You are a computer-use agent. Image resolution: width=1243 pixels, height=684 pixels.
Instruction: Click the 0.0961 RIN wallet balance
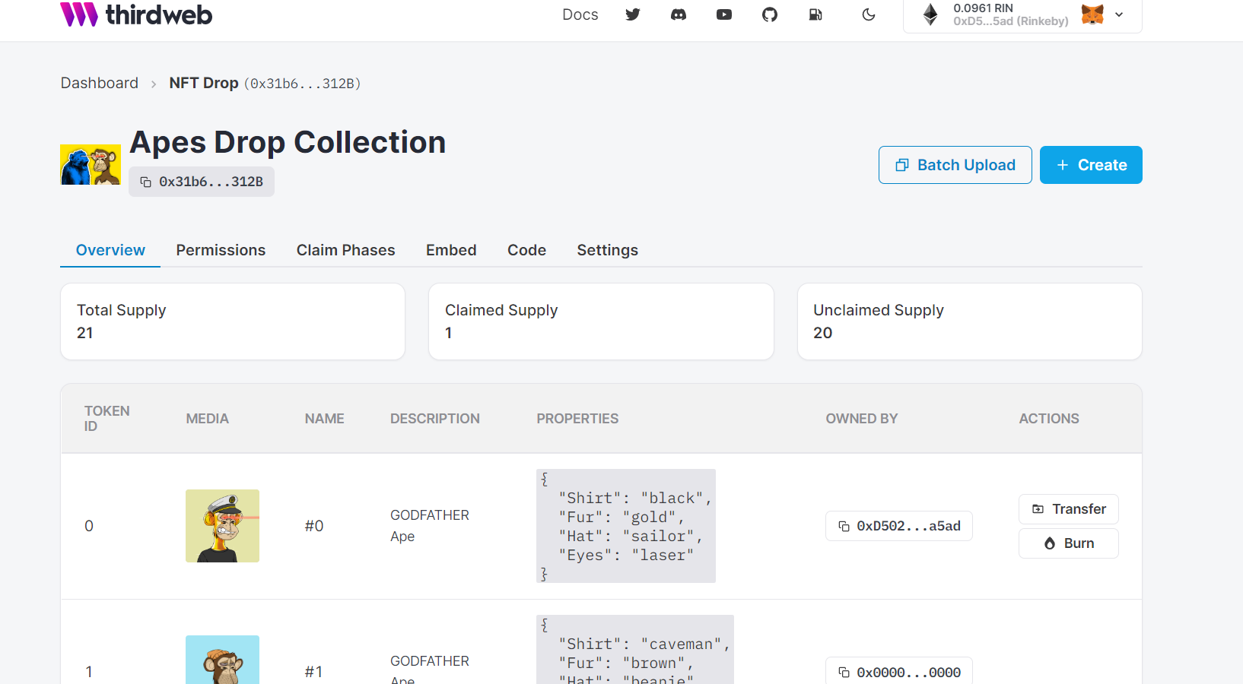[984, 8]
